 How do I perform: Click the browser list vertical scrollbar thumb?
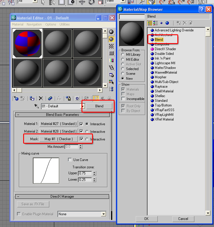(x=208, y=34)
